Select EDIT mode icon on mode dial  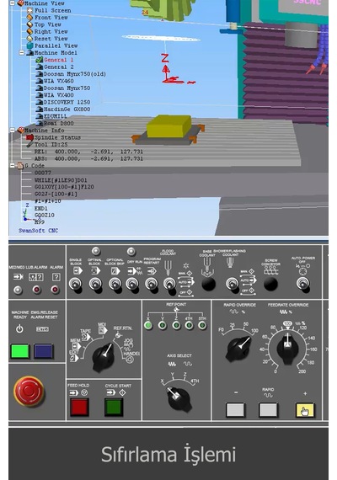point(74,358)
